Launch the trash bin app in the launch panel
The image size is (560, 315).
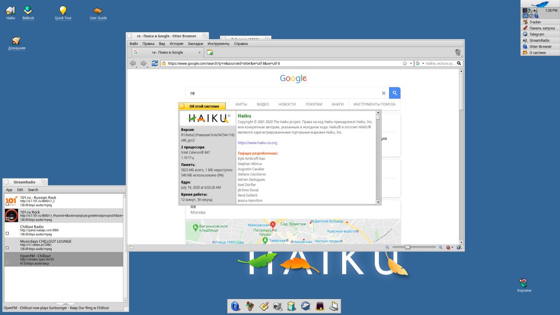click(x=292, y=306)
